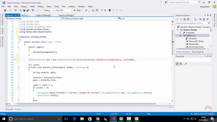Open the Error List tab
The height and width of the screenshot is (122, 217).
[x=9, y=109]
